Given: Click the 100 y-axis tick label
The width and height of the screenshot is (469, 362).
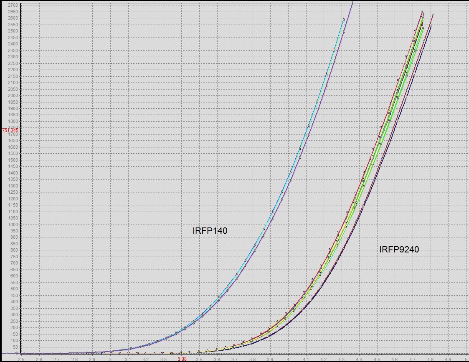Looking at the screenshot, I should coord(14,340).
